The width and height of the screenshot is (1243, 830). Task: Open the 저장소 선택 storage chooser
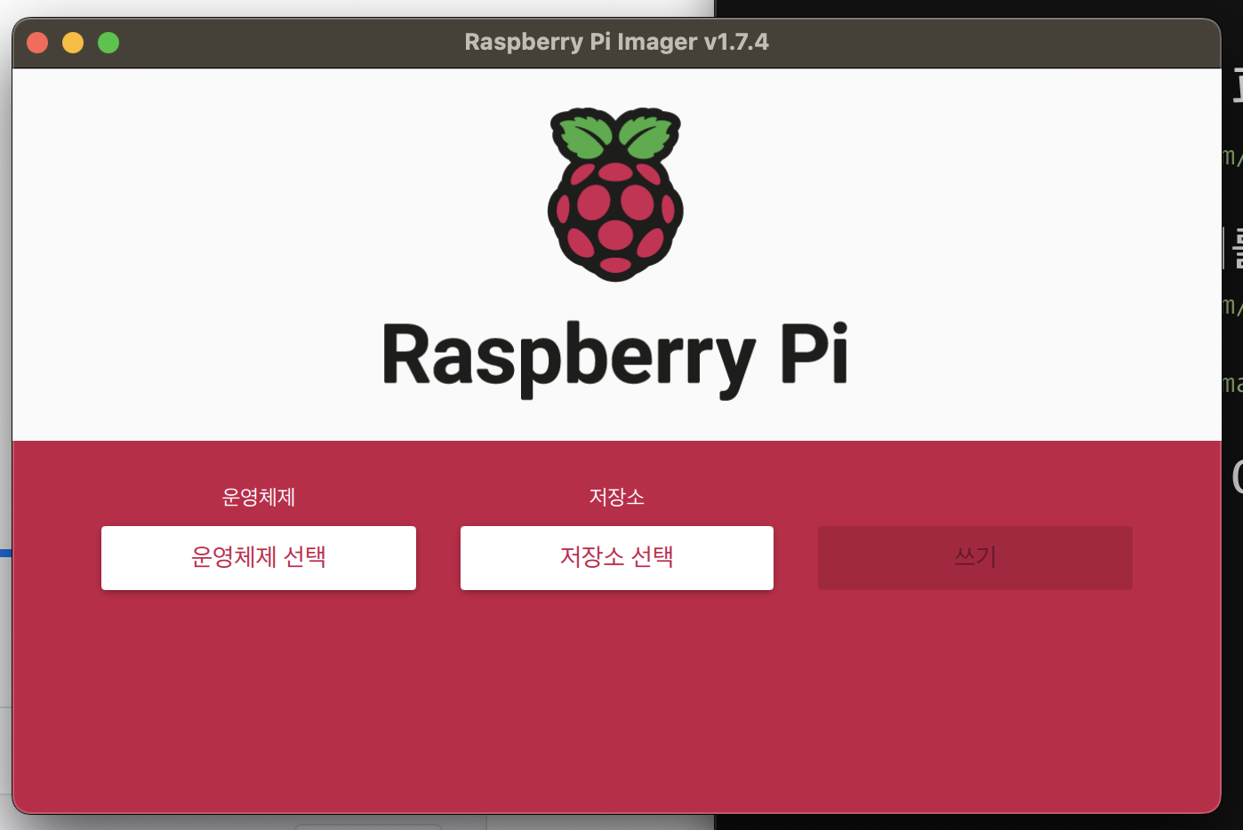[x=617, y=558]
